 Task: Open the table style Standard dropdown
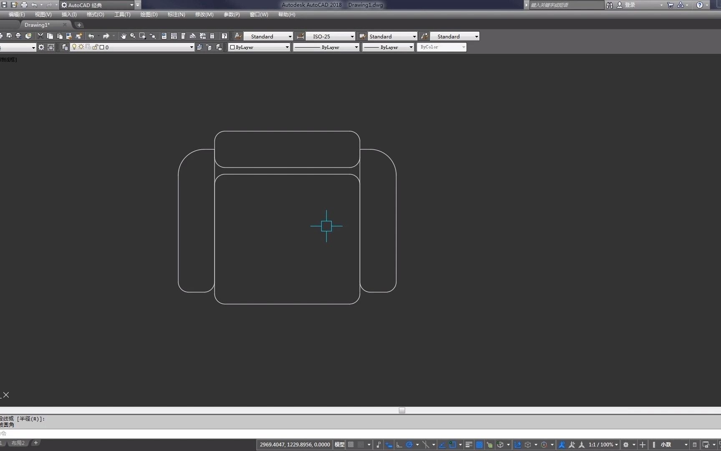(393, 36)
